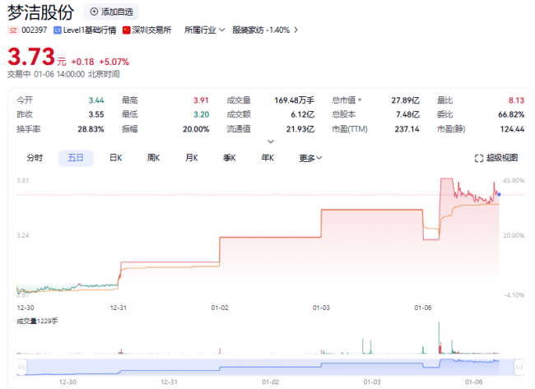The height and width of the screenshot is (389, 535).
Task: Expand more stats with the chevron below the table
Action: pos(271,141)
